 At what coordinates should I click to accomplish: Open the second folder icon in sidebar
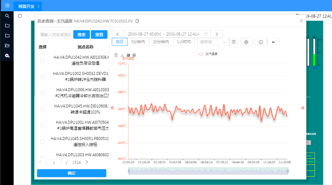pos(7,35)
